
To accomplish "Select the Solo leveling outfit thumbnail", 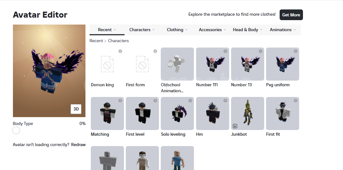I will [x=177, y=113].
